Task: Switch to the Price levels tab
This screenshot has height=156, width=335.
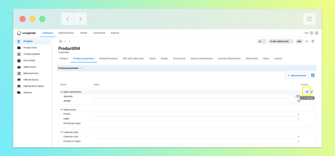Action: pyautogui.click(x=179, y=59)
